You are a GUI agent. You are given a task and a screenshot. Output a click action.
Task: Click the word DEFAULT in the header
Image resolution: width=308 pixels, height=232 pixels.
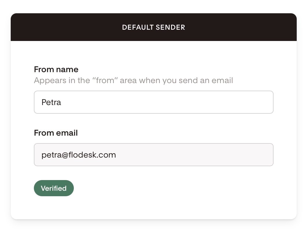[x=138, y=27]
